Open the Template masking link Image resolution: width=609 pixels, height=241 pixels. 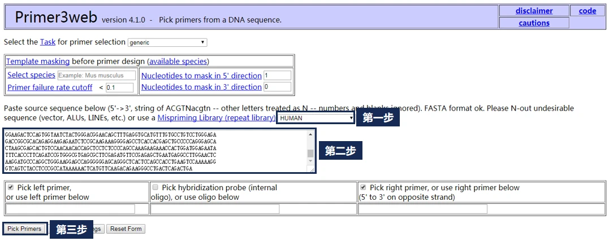pyautogui.click(x=38, y=61)
